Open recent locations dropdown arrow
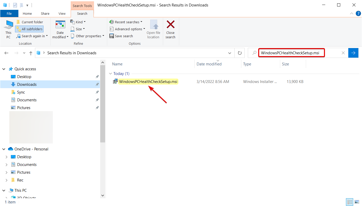Image resolution: width=362 pixels, height=206 pixels. [24, 53]
